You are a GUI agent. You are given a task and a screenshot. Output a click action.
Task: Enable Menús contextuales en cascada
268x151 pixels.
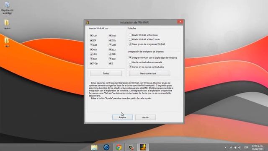(130, 62)
